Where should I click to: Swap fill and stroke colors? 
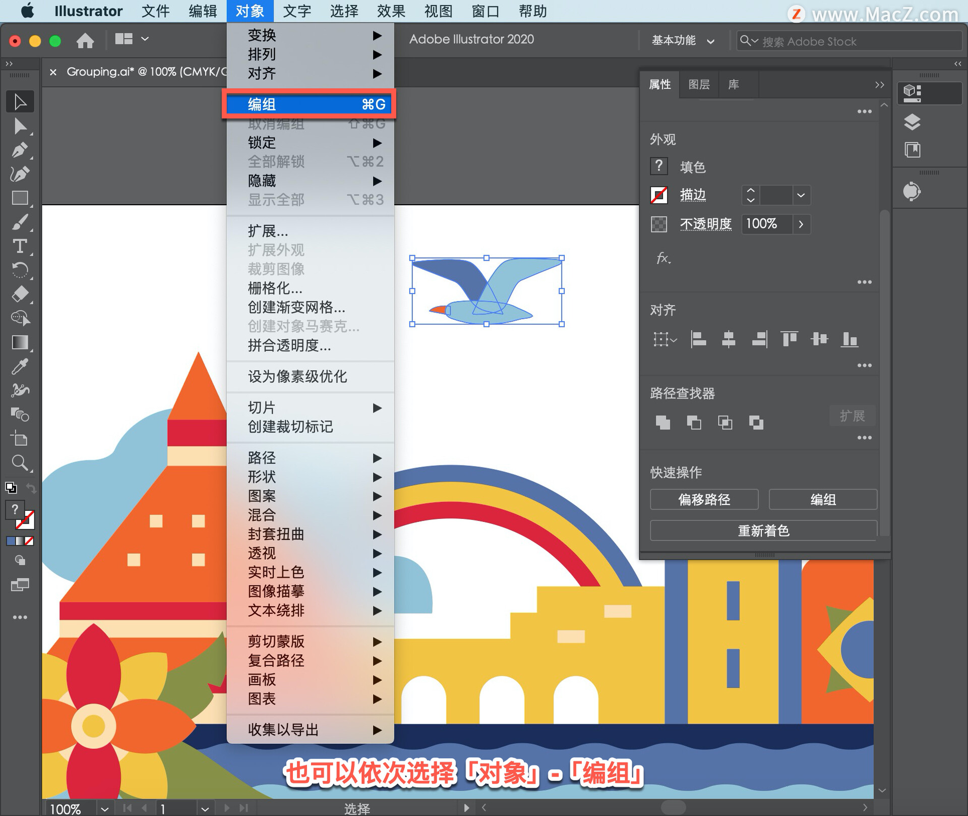[x=31, y=488]
